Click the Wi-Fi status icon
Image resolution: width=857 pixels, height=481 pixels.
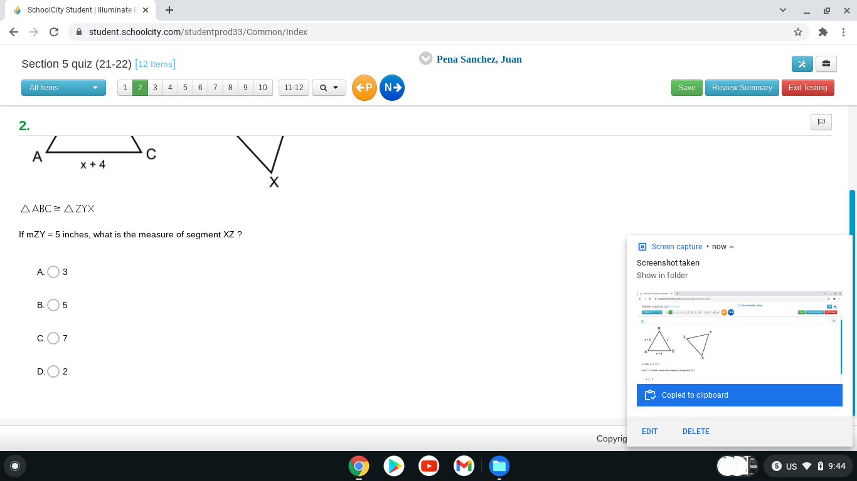click(807, 466)
